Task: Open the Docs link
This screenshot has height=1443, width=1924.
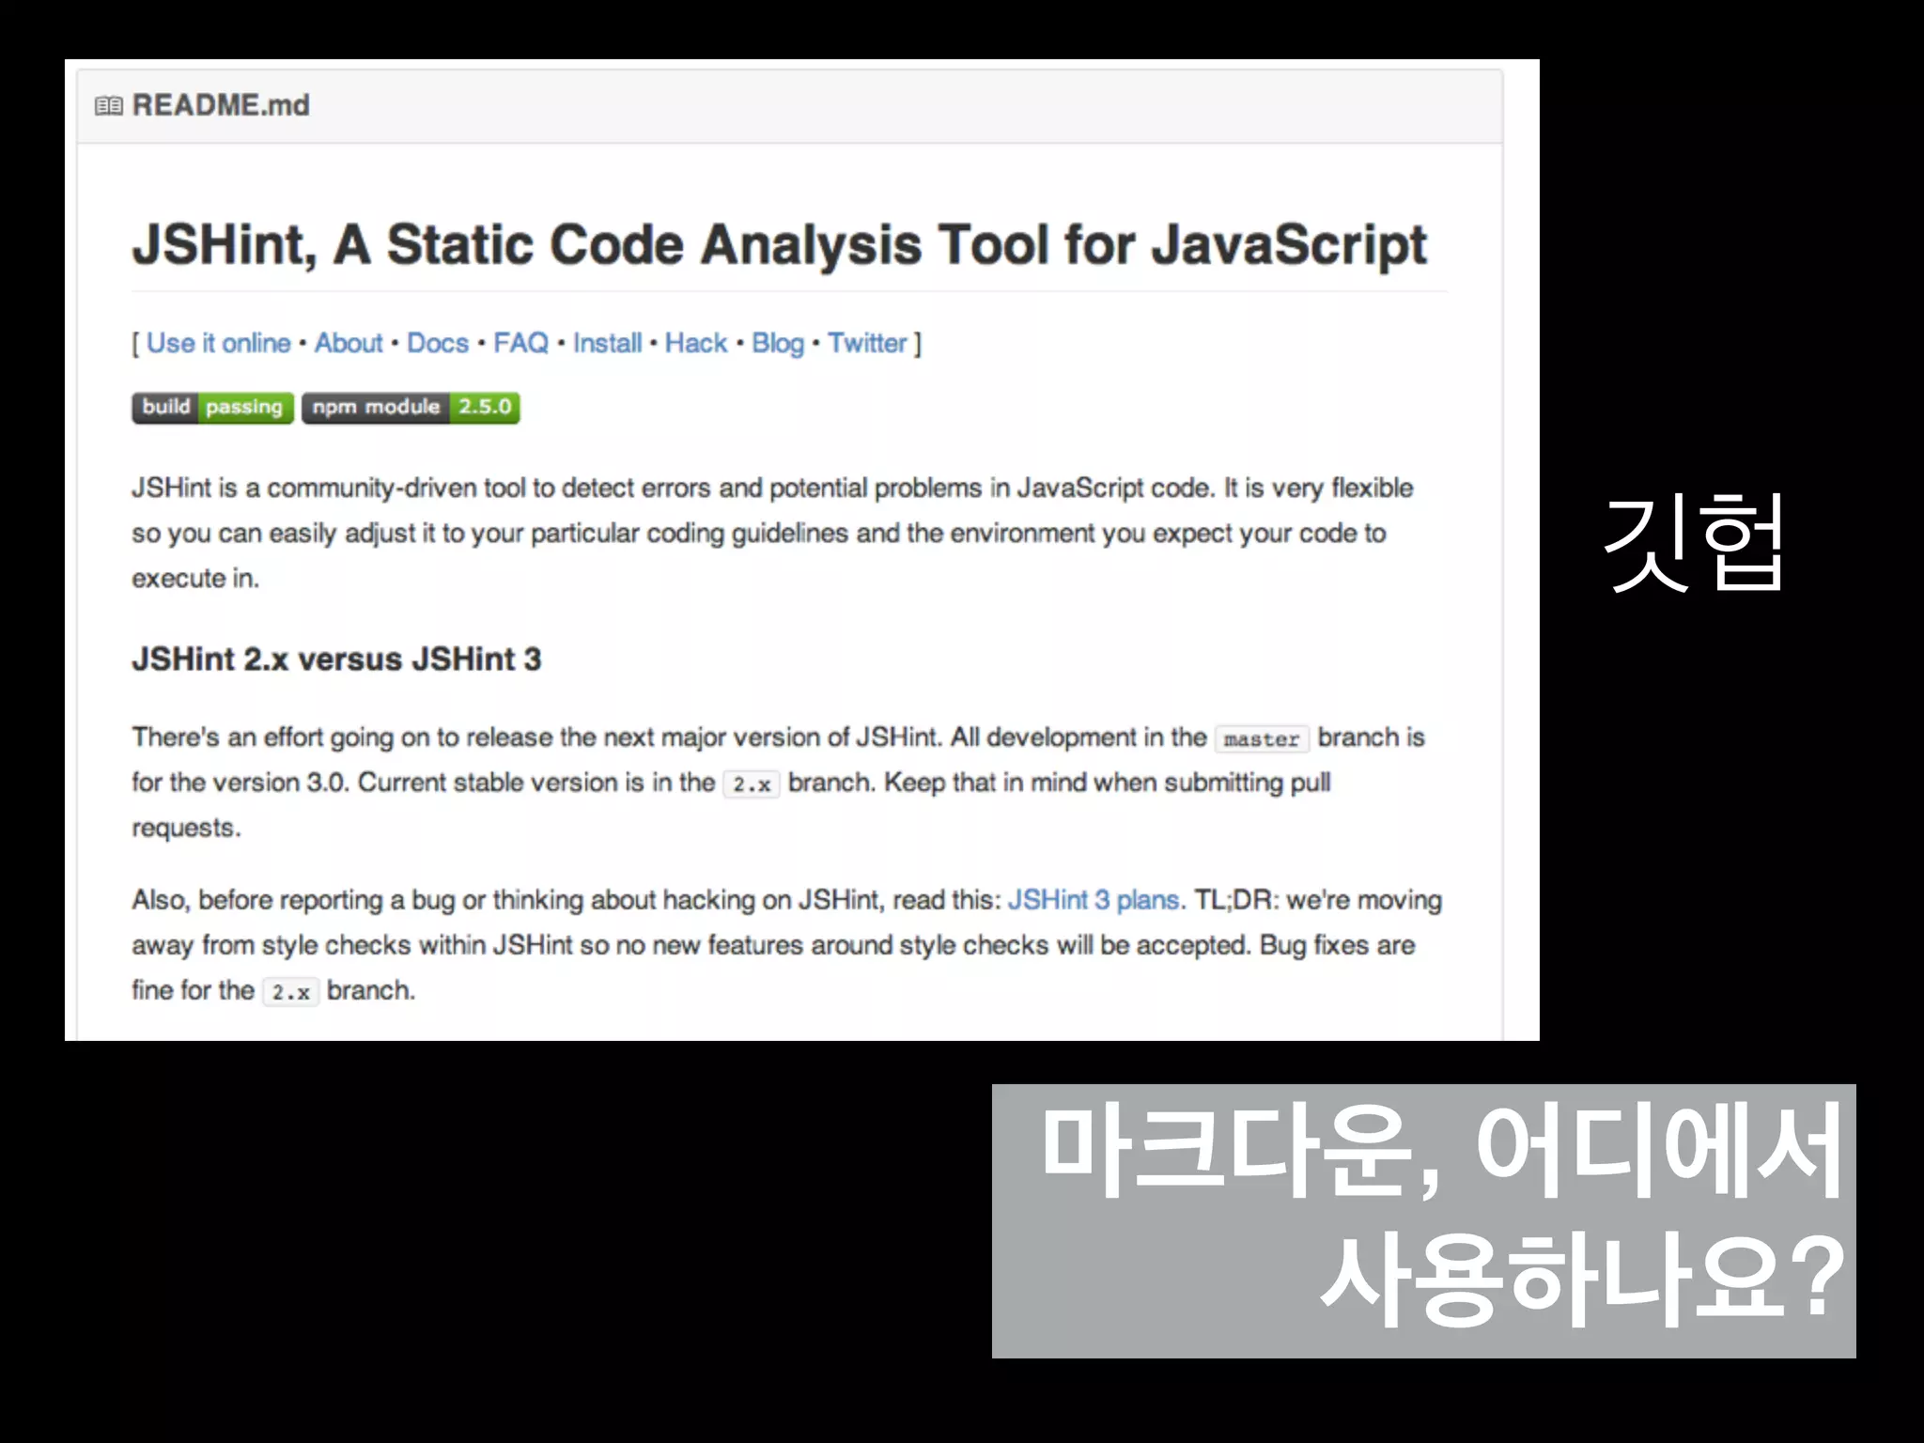Action: pyautogui.click(x=437, y=343)
